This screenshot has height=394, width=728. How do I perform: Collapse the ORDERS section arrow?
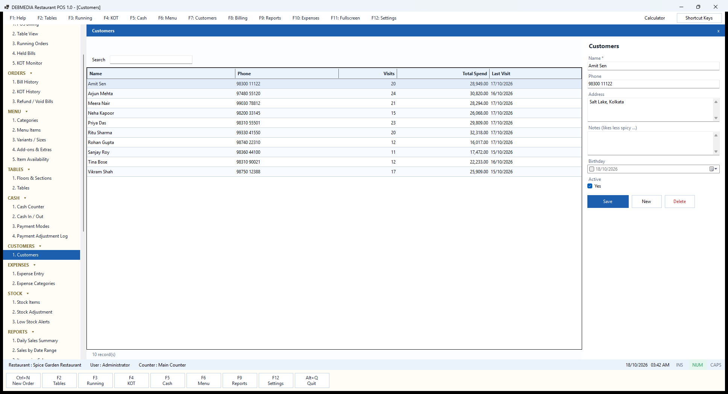click(x=31, y=73)
